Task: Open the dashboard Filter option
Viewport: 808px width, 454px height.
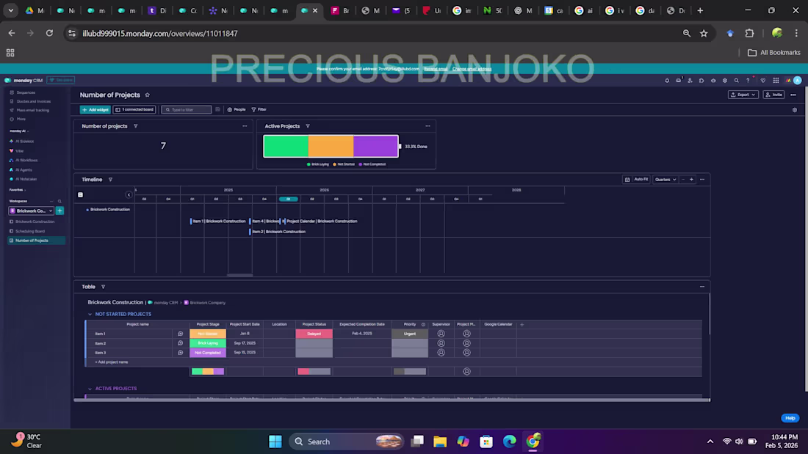Action: pyautogui.click(x=259, y=109)
